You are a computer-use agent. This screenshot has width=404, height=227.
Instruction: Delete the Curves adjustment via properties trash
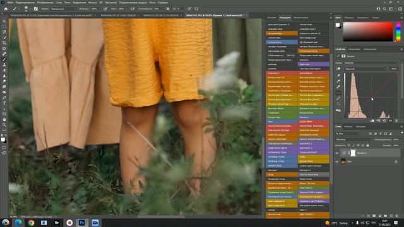point(396,120)
